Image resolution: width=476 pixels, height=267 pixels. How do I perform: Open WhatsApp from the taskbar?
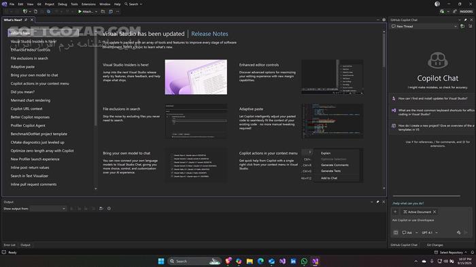[304, 262]
